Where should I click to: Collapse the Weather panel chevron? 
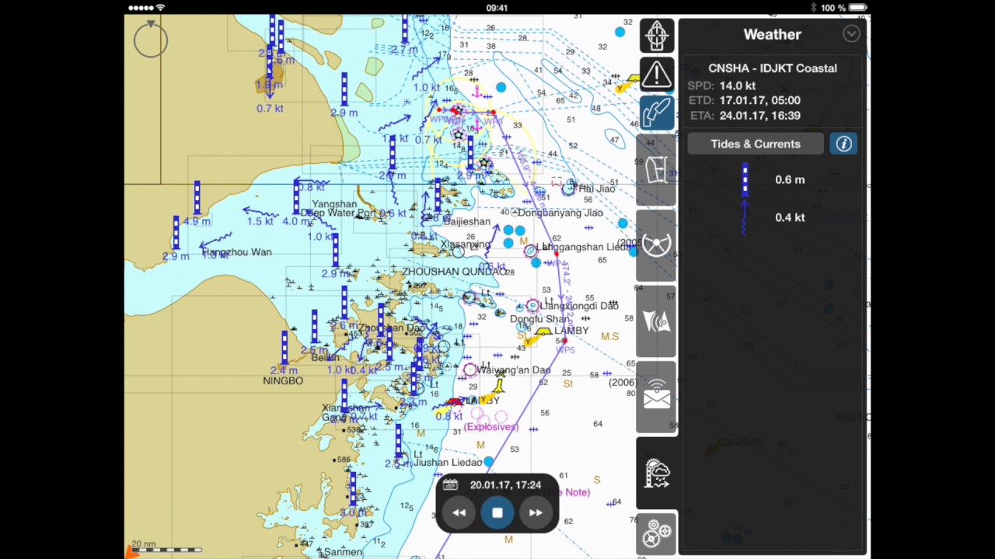pos(851,33)
